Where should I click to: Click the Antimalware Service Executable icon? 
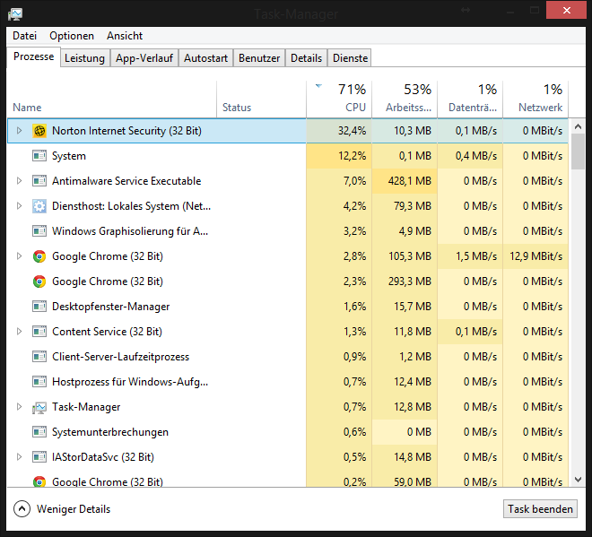(39, 181)
